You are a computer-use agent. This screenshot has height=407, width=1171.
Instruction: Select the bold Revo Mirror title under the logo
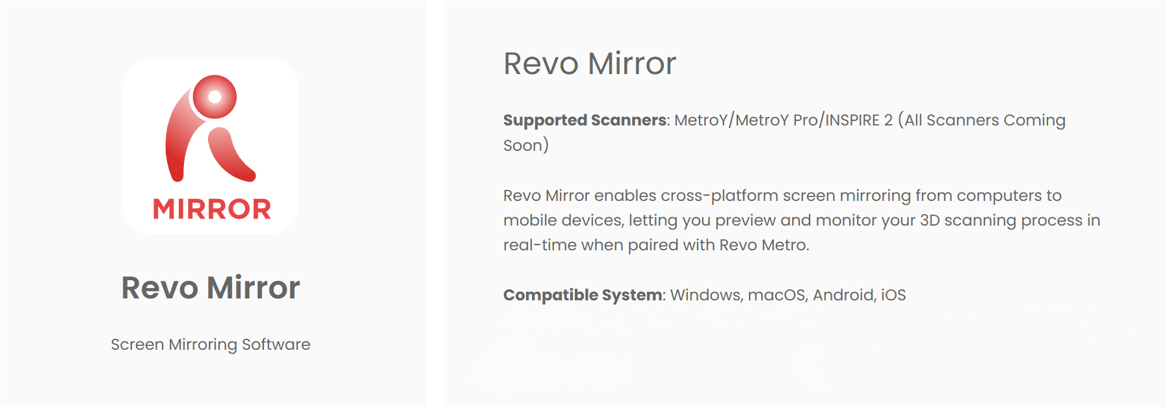point(211,287)
